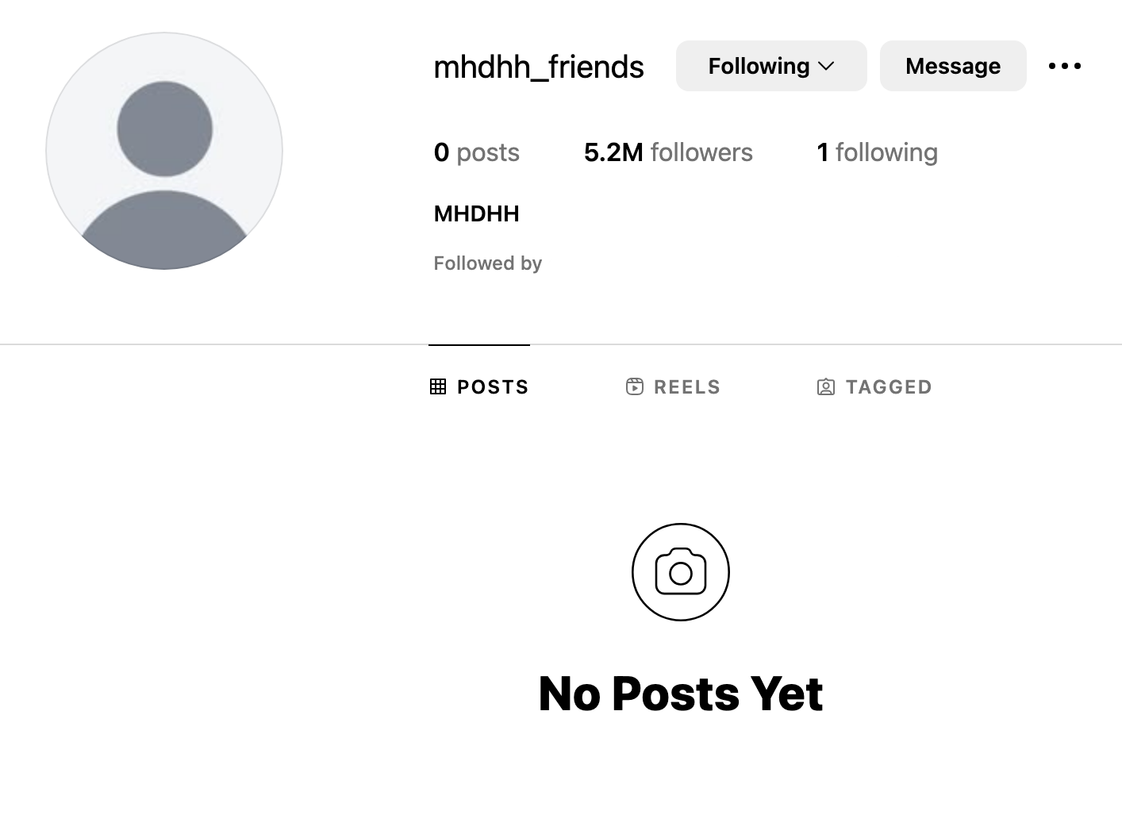
Task: View the 5.2M followers list
Action: [x=668, y=152]
